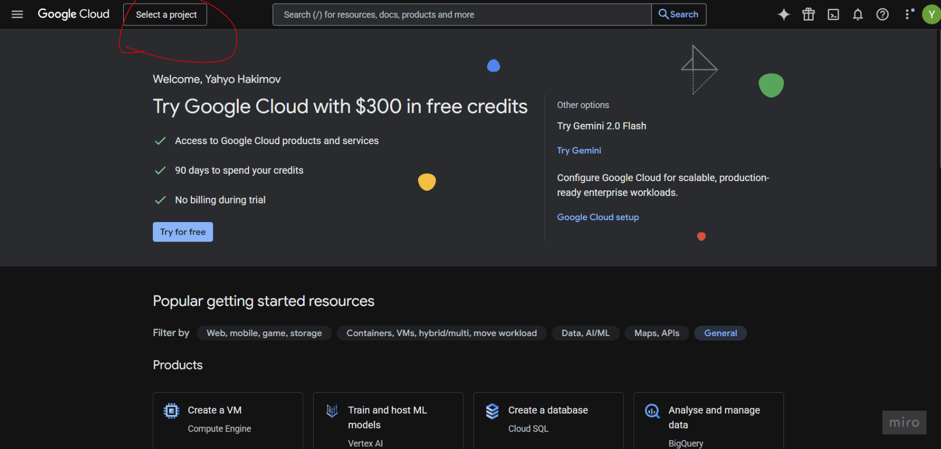Open Analyse and manage data card
This screenshot has width=941, height=449.
708,420
